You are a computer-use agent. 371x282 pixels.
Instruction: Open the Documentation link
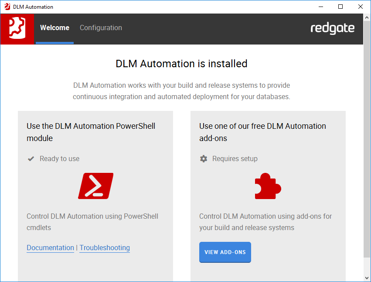click(x=50, y=248)
